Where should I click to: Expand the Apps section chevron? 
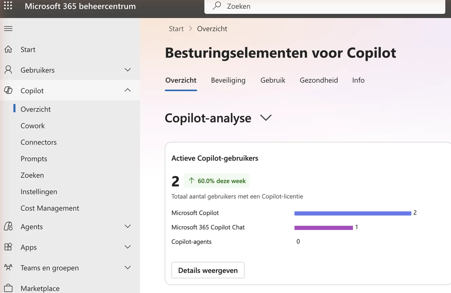point(128,247)
